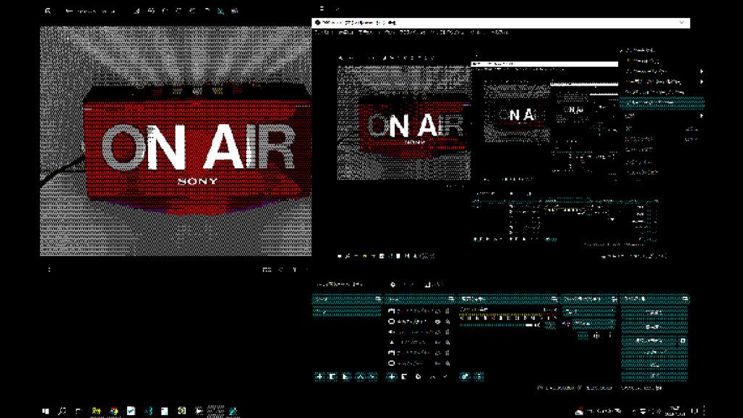
Task: Undock the Scene Transitions panel via header icon
Action: point(614,299)
